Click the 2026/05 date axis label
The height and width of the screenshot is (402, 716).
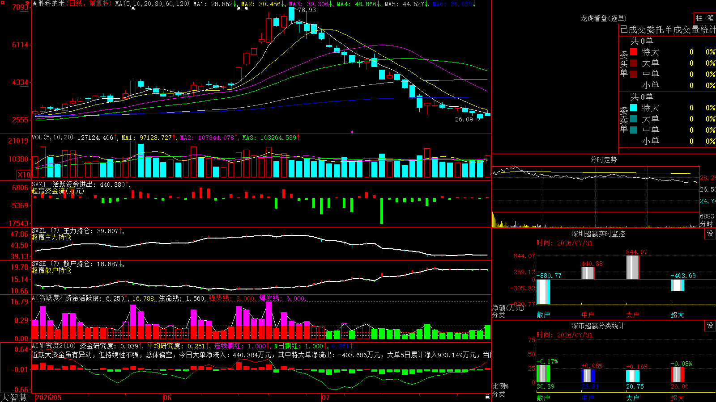[x=48, y=398]
